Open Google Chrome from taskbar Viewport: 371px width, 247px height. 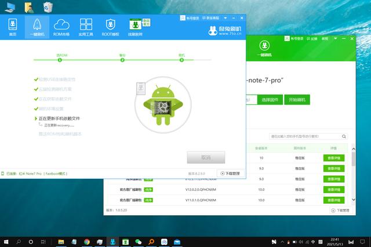[x=87, y=242]
